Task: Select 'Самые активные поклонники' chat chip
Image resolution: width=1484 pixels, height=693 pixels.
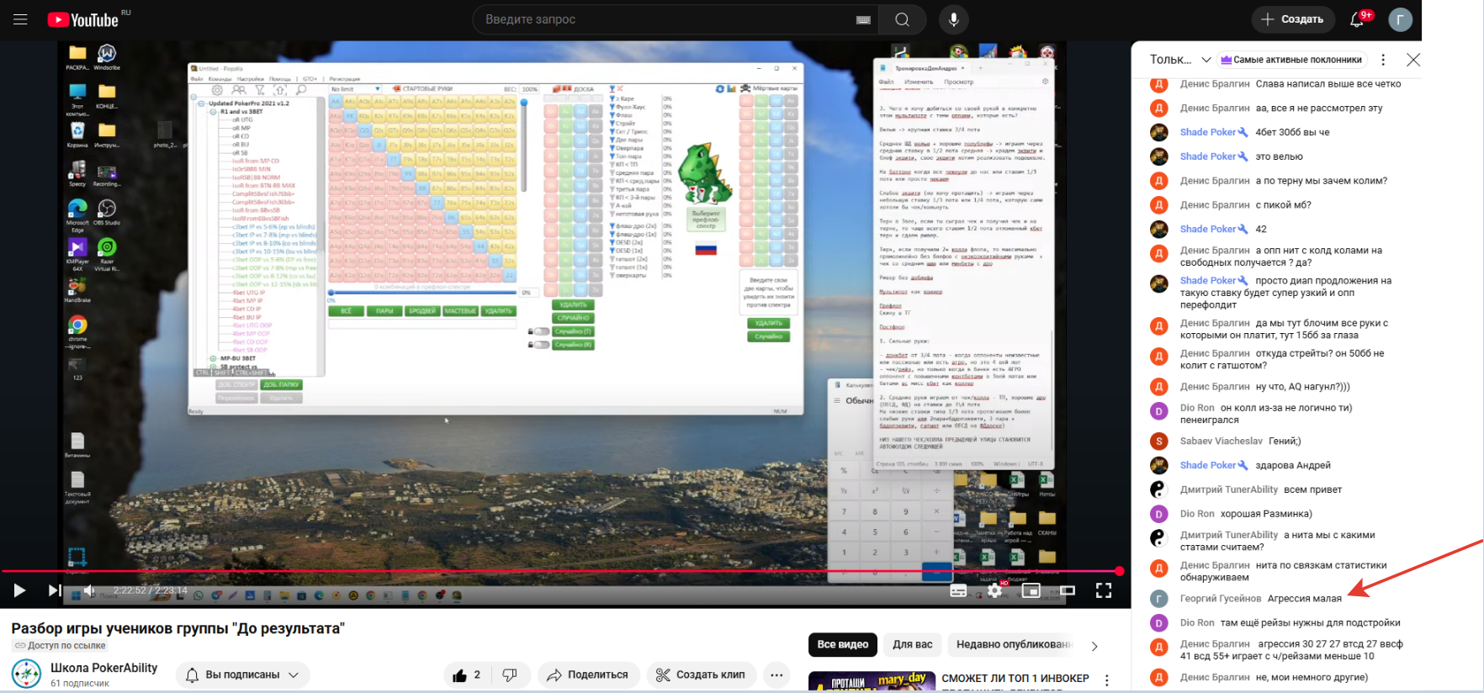Action: [x=1291, y=60]
